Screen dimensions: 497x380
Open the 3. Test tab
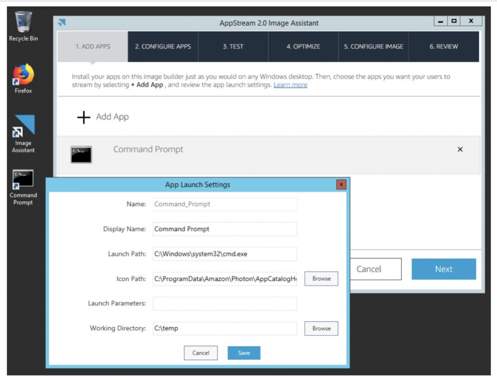pyautogui.click(x=233, y=47)
